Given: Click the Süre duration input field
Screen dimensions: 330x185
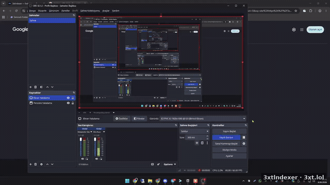Looking at the screenshot, I should tap(195, 137).
